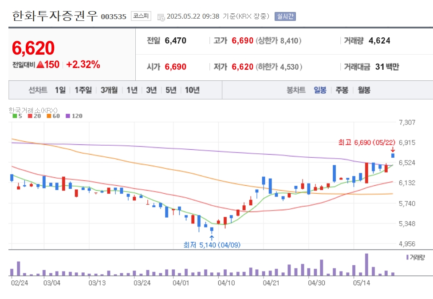Open the 10년 chart range

coord(192,90)
